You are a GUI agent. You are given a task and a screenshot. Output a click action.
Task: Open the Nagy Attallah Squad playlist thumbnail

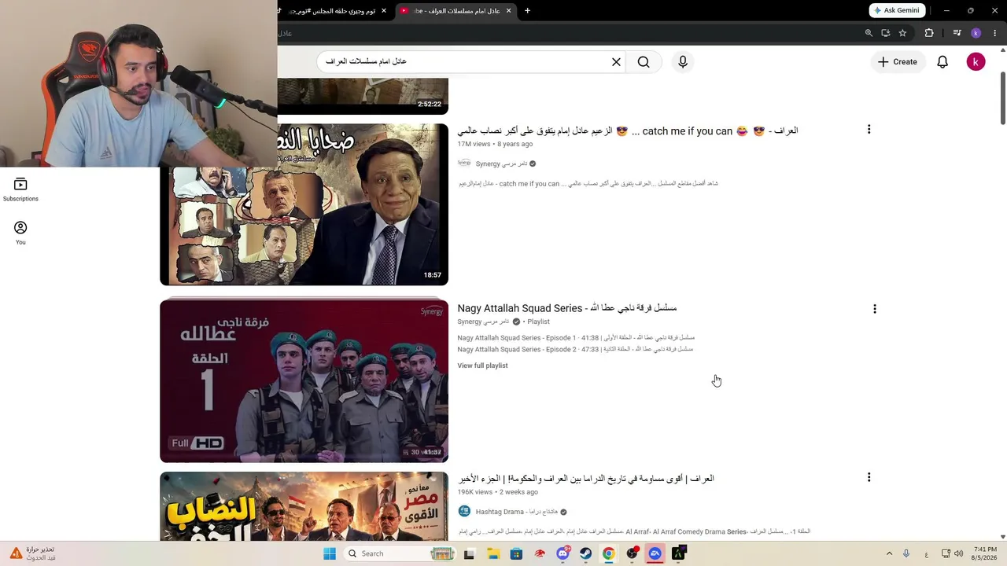(304, 380)
